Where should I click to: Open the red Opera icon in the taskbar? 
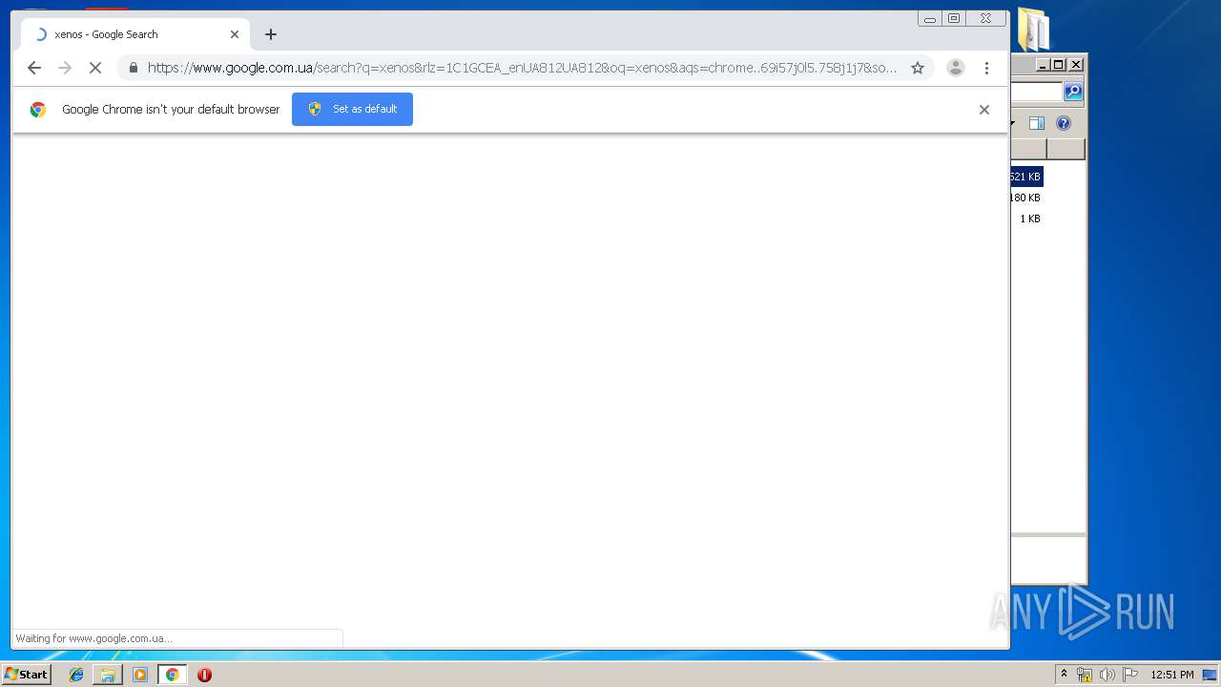pos(204,675)
